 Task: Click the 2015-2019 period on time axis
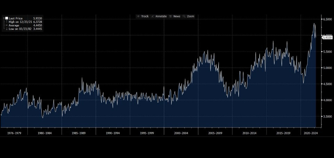click(x=283, y=133)
